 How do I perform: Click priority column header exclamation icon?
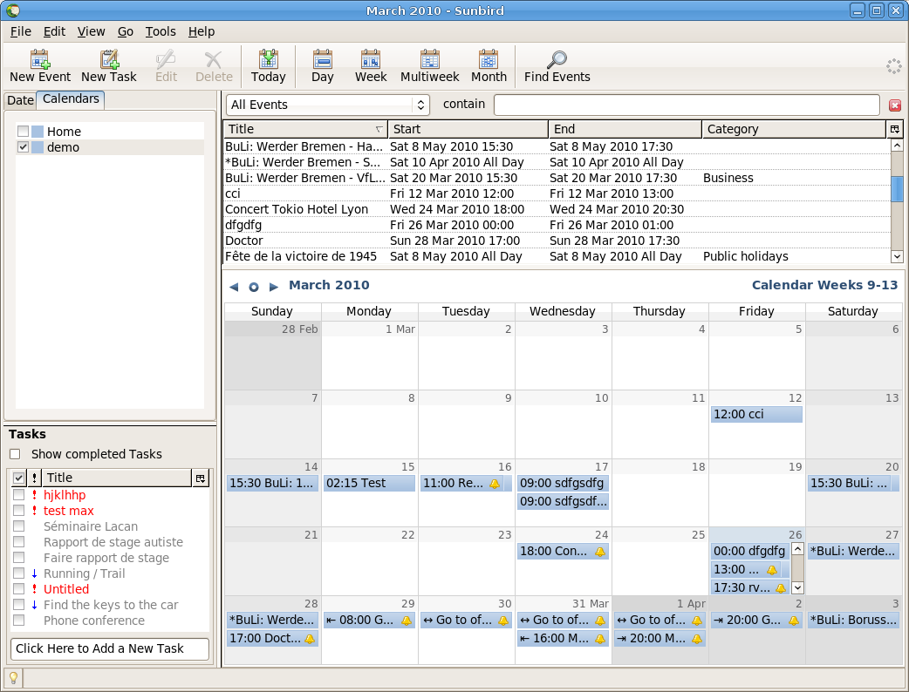click(34, 478)
